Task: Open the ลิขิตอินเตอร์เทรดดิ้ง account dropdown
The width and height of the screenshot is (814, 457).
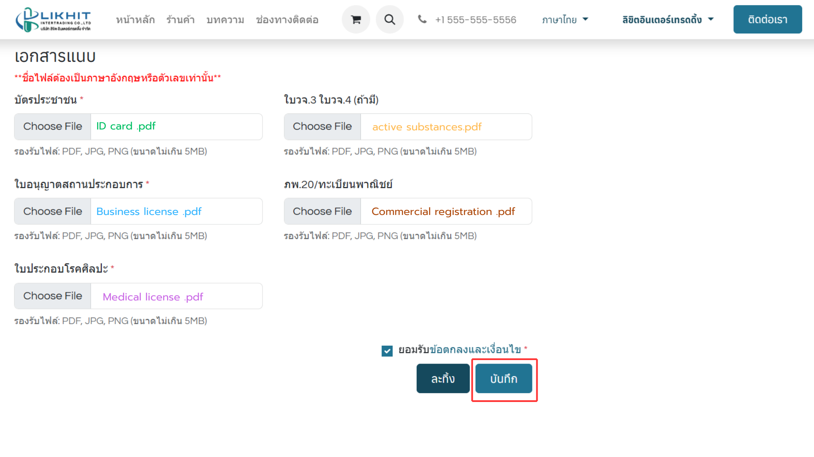Action: [x=668, y=19]
